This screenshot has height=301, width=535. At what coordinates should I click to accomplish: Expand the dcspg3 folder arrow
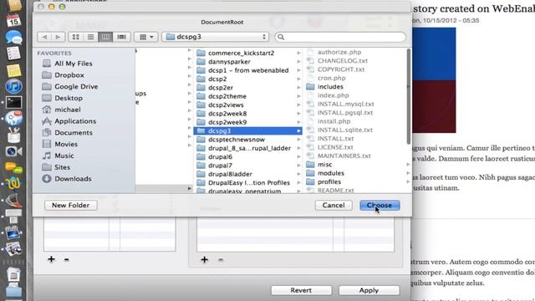tap(299, 131)
